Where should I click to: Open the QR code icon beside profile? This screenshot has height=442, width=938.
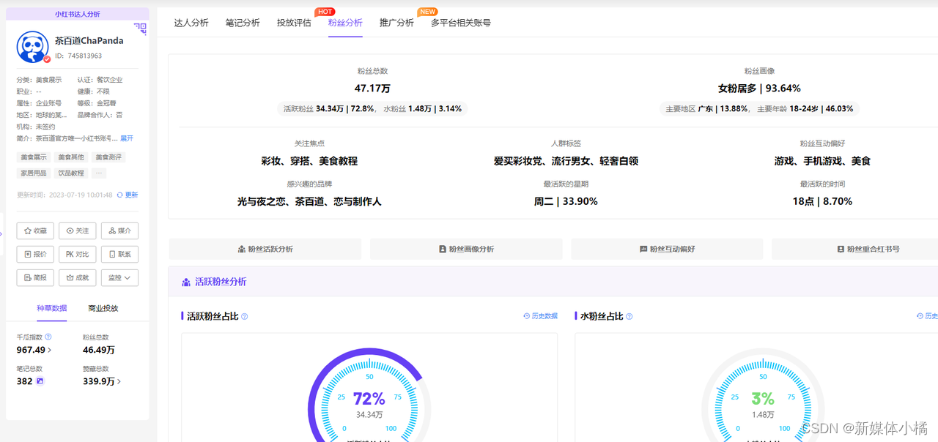click(140, 29)
